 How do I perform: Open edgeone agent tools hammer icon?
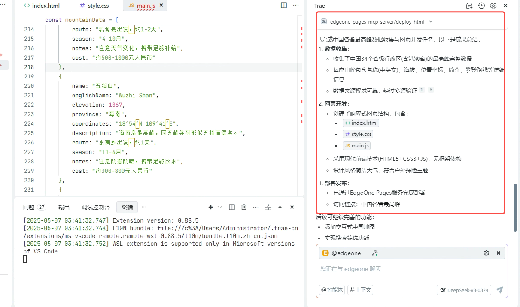375,253
